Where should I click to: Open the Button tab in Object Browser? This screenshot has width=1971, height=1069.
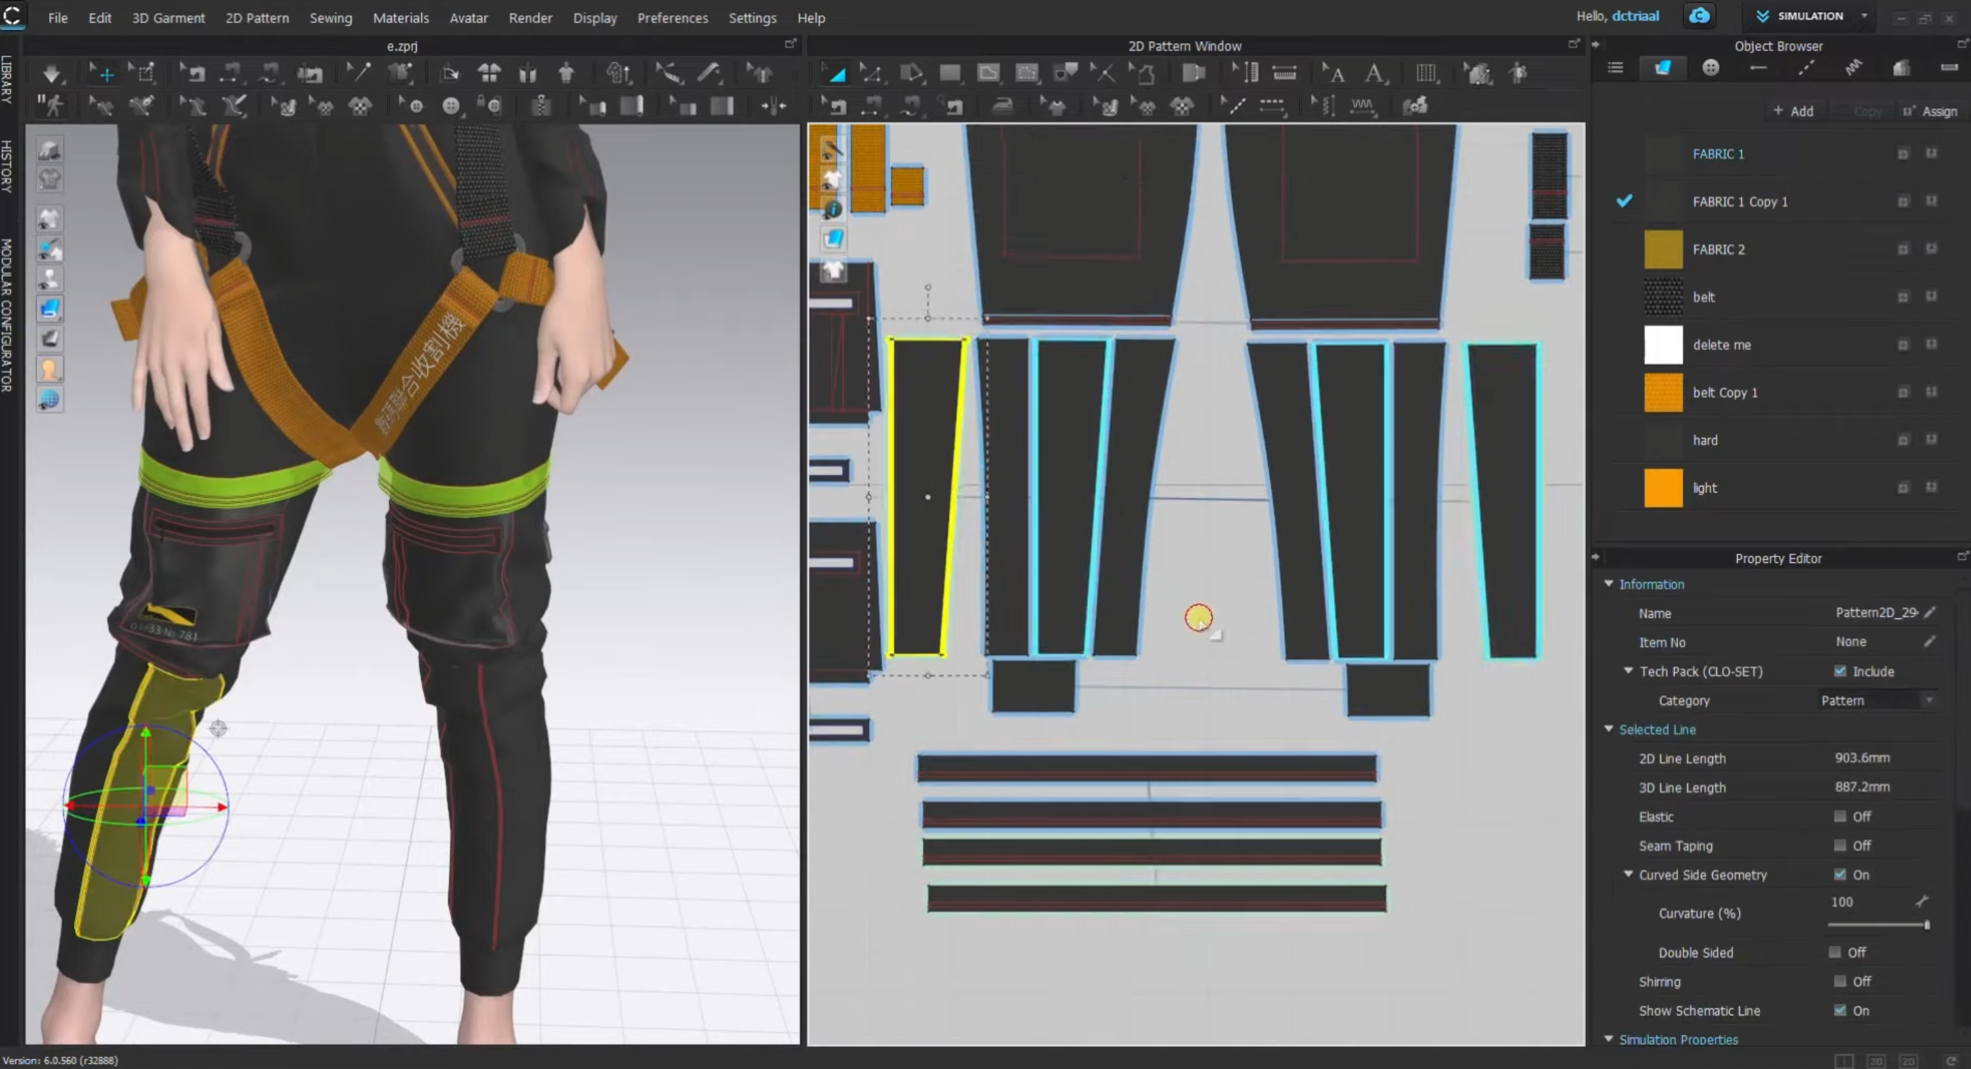[x=1711, y=68]
